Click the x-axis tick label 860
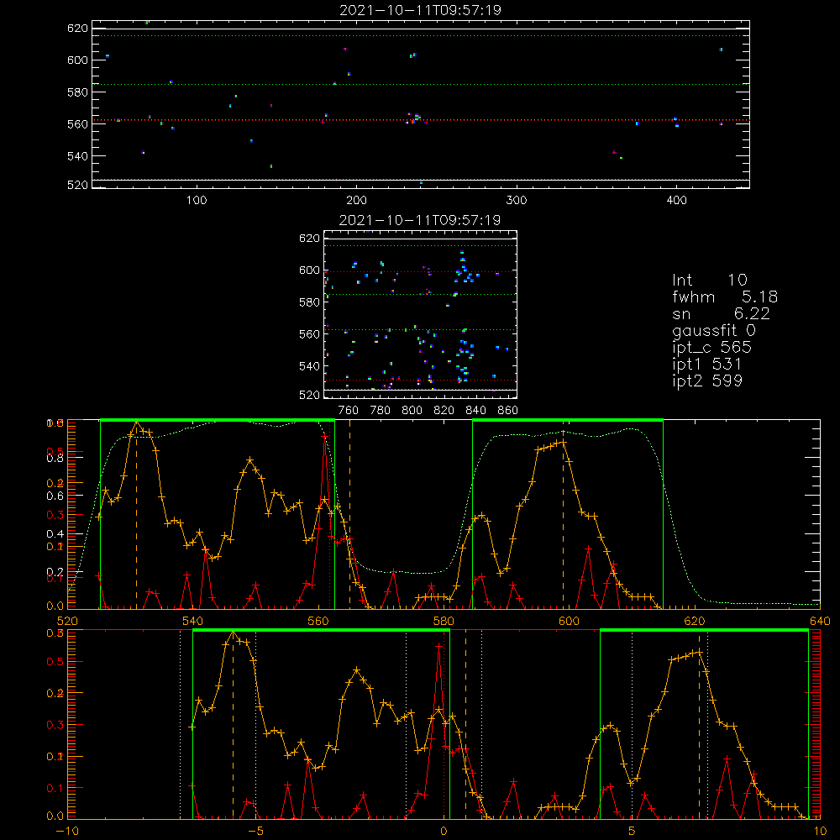 [x=508, y=411]
